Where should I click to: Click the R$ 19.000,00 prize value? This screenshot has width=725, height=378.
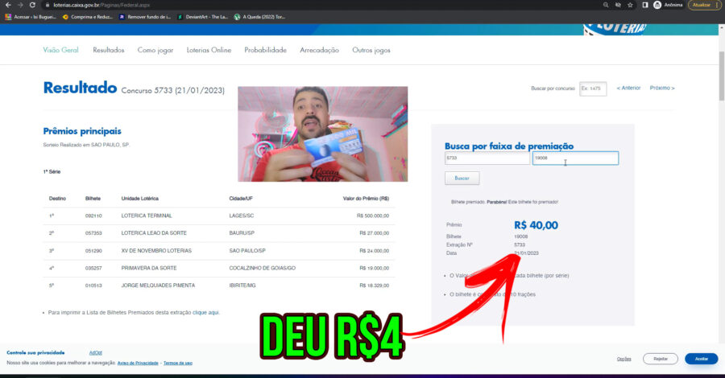coord(374,268)
